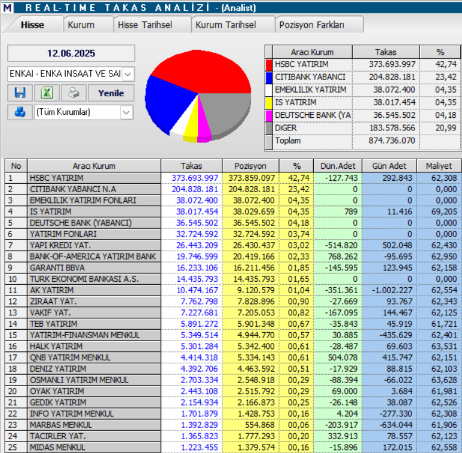Select the TEB YATIRIM row
Image resolution: width=462 pixels, height=453 pixels.
point(233,324)
